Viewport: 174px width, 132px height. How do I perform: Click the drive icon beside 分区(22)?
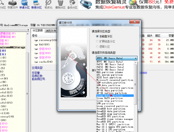[x=36, y=53]
